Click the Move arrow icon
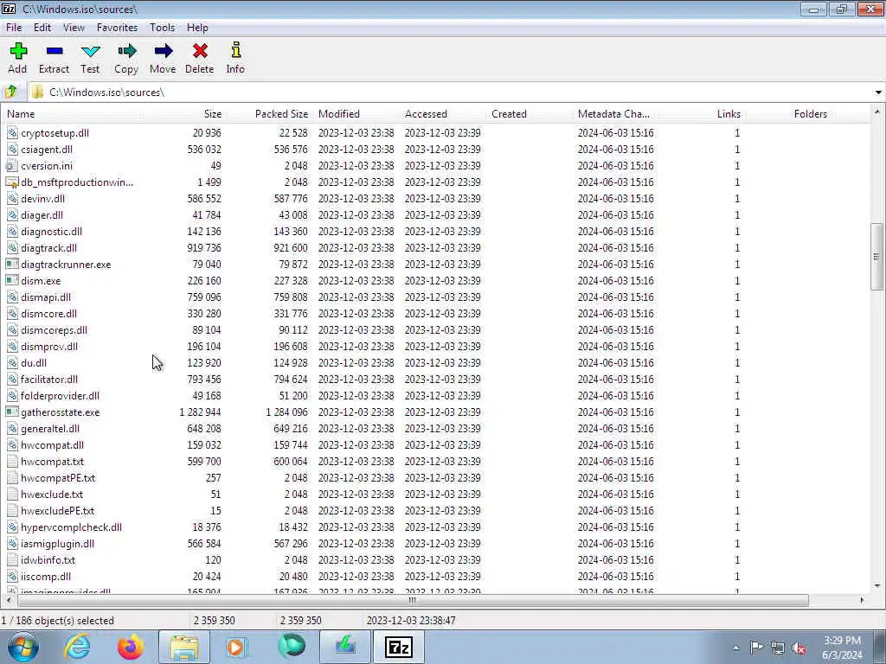This screenshot has height=664, width=886. point(163,51)
